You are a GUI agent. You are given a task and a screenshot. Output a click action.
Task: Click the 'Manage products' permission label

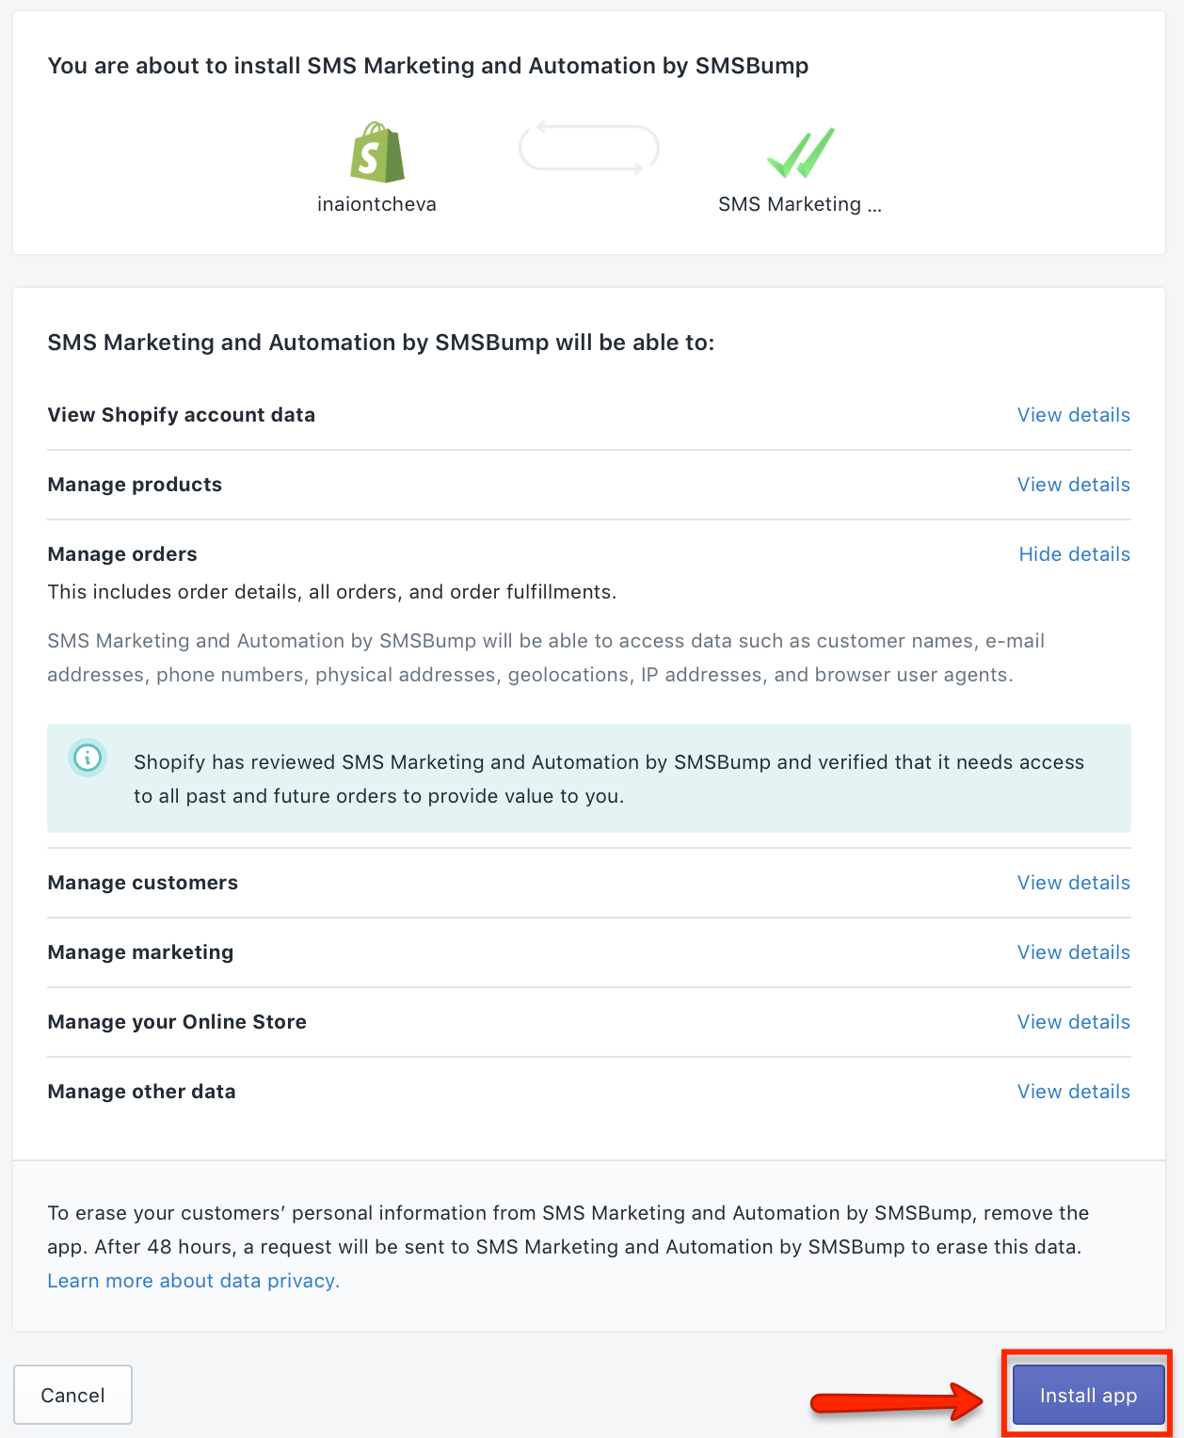click(135, 485)
